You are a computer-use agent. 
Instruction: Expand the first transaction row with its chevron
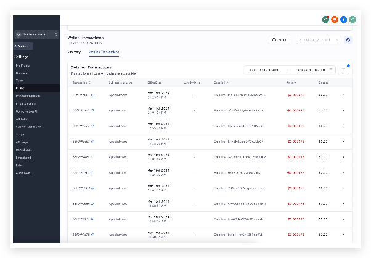click(343, 95)
